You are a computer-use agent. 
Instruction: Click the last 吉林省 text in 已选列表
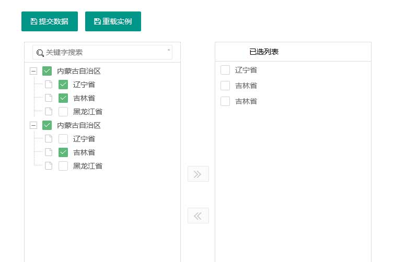click(x=246, y=101)
